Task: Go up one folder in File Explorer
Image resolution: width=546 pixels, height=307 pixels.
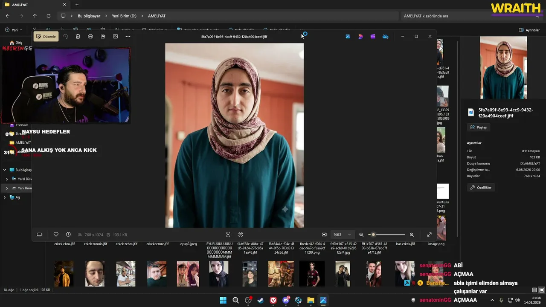Action: tap(35, 16)
